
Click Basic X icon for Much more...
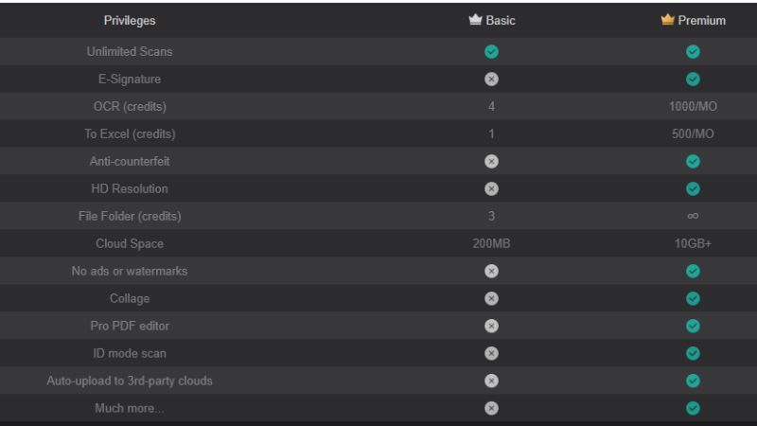point(491,408)
